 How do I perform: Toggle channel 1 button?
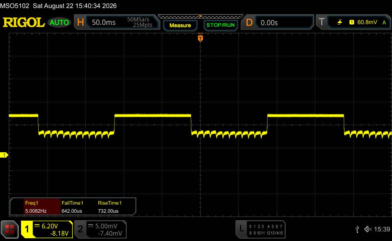click(27, 229)
